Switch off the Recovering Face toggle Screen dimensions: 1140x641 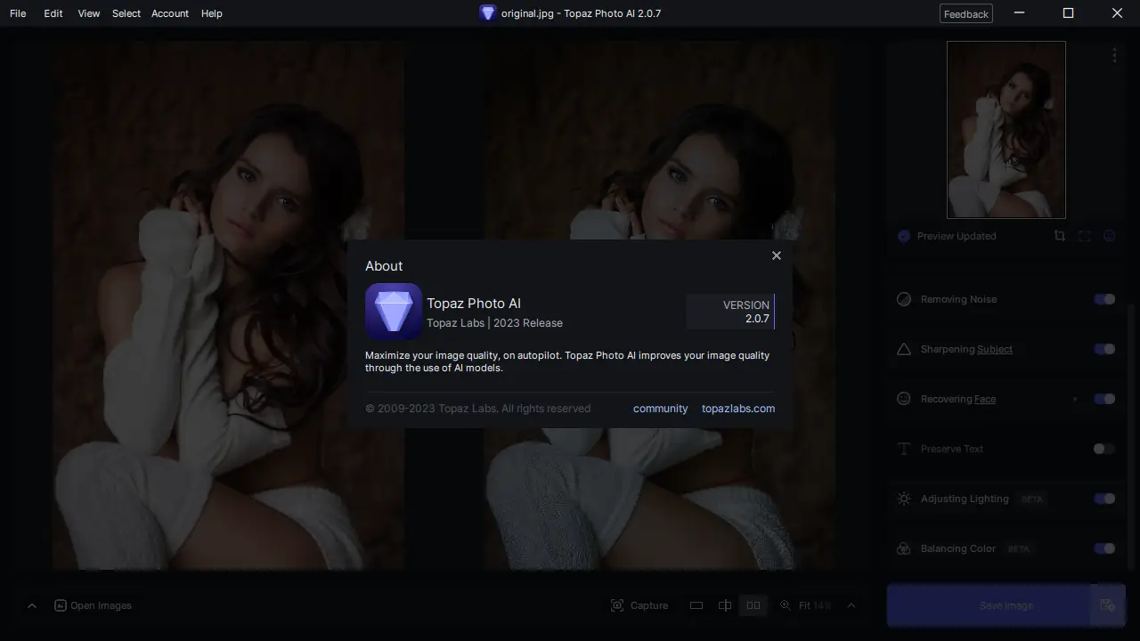click(1104, 399)
